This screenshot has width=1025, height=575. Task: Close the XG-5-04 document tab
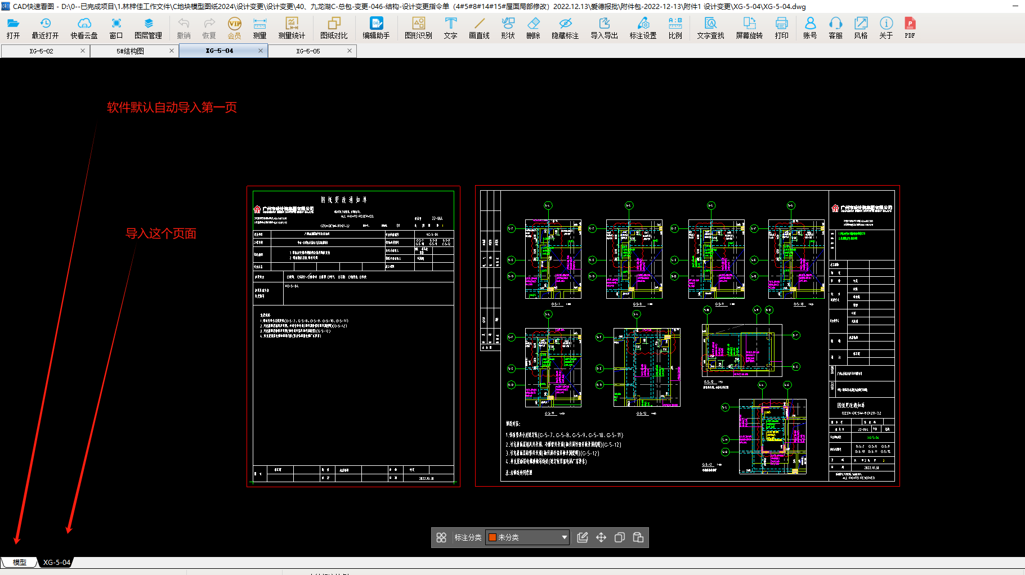(261, 51)
